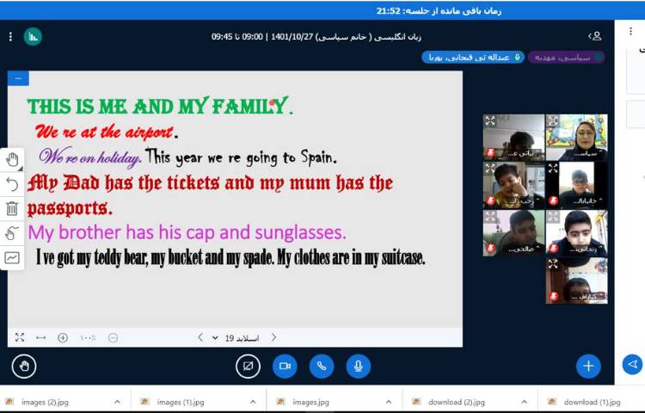Click the green connection status icon
This screenshot has width=645, height=413.
33,36
